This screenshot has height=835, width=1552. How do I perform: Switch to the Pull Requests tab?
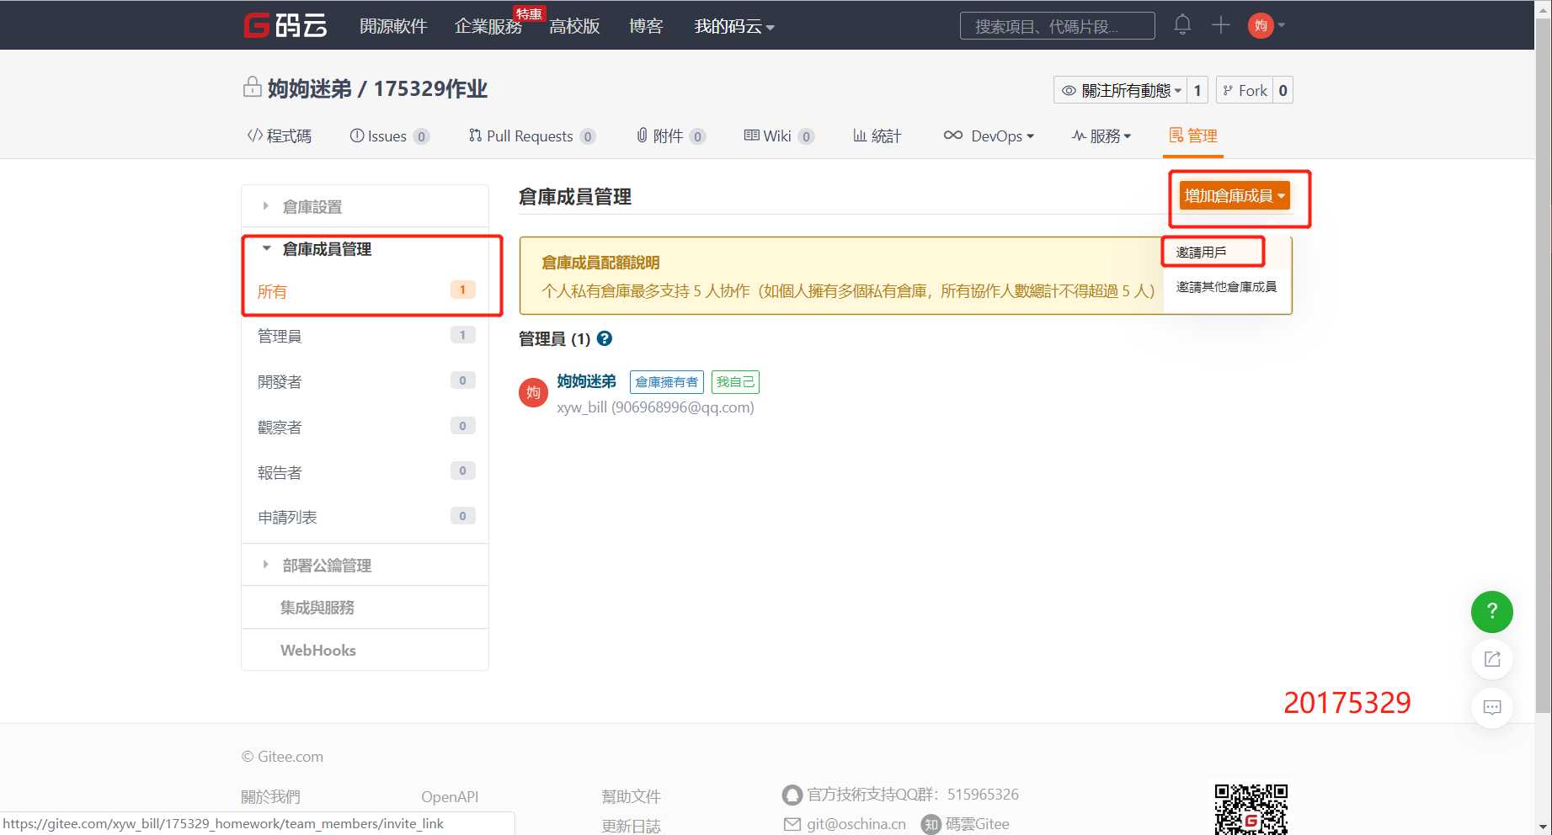[532, 136]
